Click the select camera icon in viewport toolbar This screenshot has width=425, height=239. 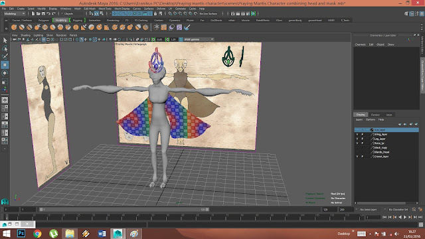tap(15, 39)
